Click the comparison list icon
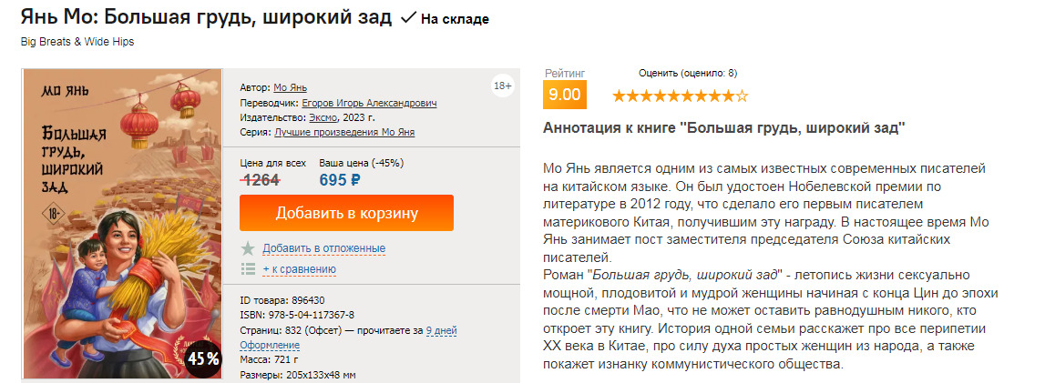1045x383 pixels. point(247,268)
